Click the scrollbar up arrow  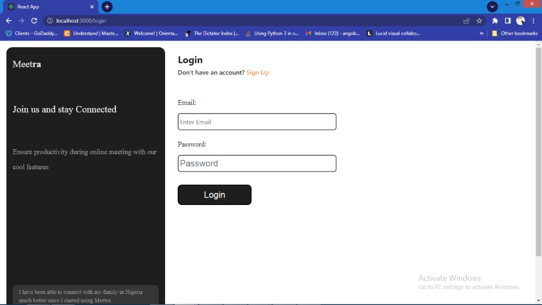pos(538,44)
